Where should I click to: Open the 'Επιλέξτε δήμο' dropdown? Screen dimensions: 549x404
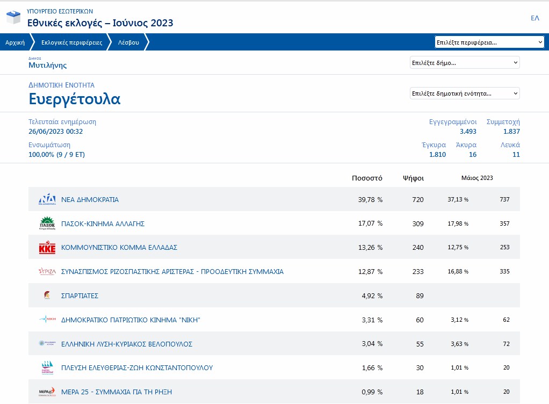point(465,63)
